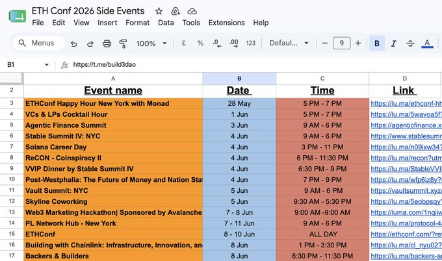
Task: Open the Edit menu
Action: coord(58,23)
